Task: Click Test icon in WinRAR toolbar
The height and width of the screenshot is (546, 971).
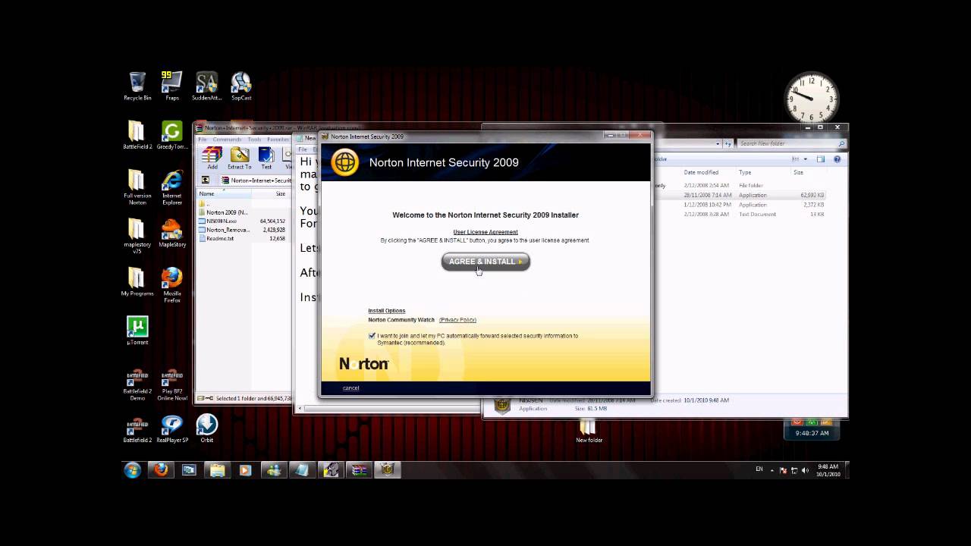Action: 266,157
